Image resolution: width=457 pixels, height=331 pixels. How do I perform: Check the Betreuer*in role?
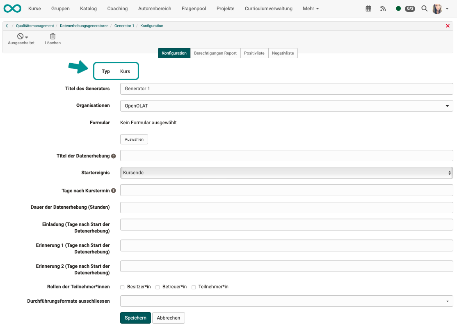point(158,287)
